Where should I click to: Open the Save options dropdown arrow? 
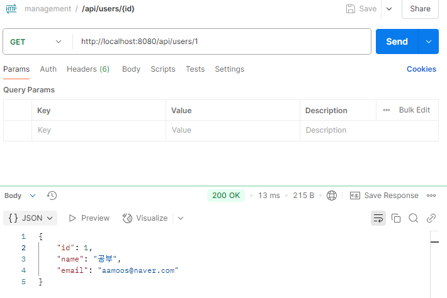[x=389, y=9]
